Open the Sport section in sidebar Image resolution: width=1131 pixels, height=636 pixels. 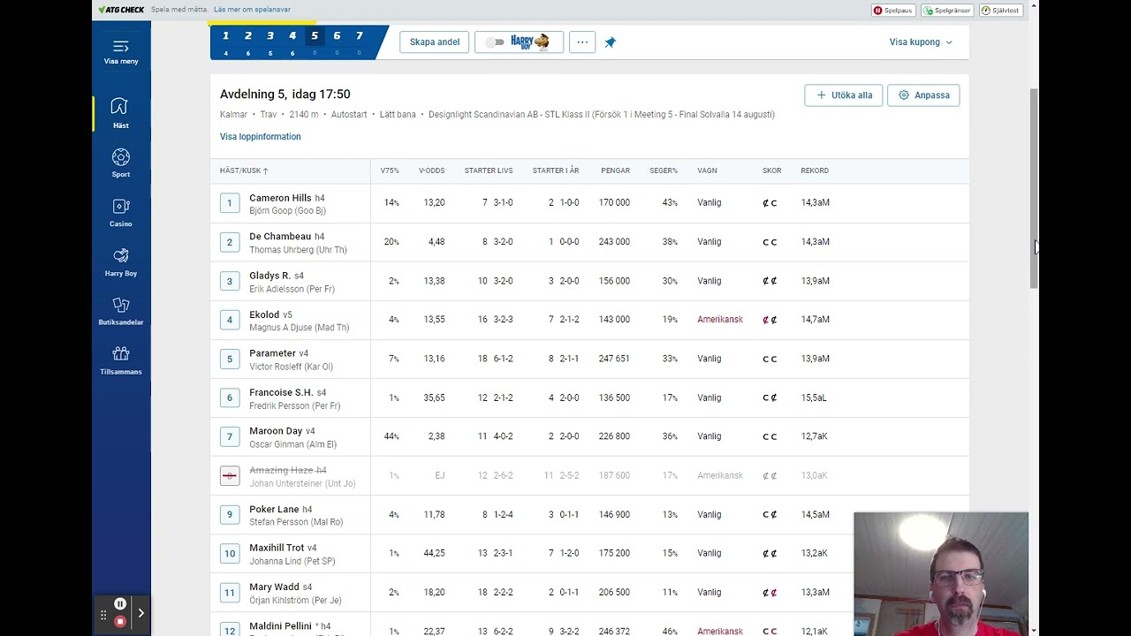[121, 163]
